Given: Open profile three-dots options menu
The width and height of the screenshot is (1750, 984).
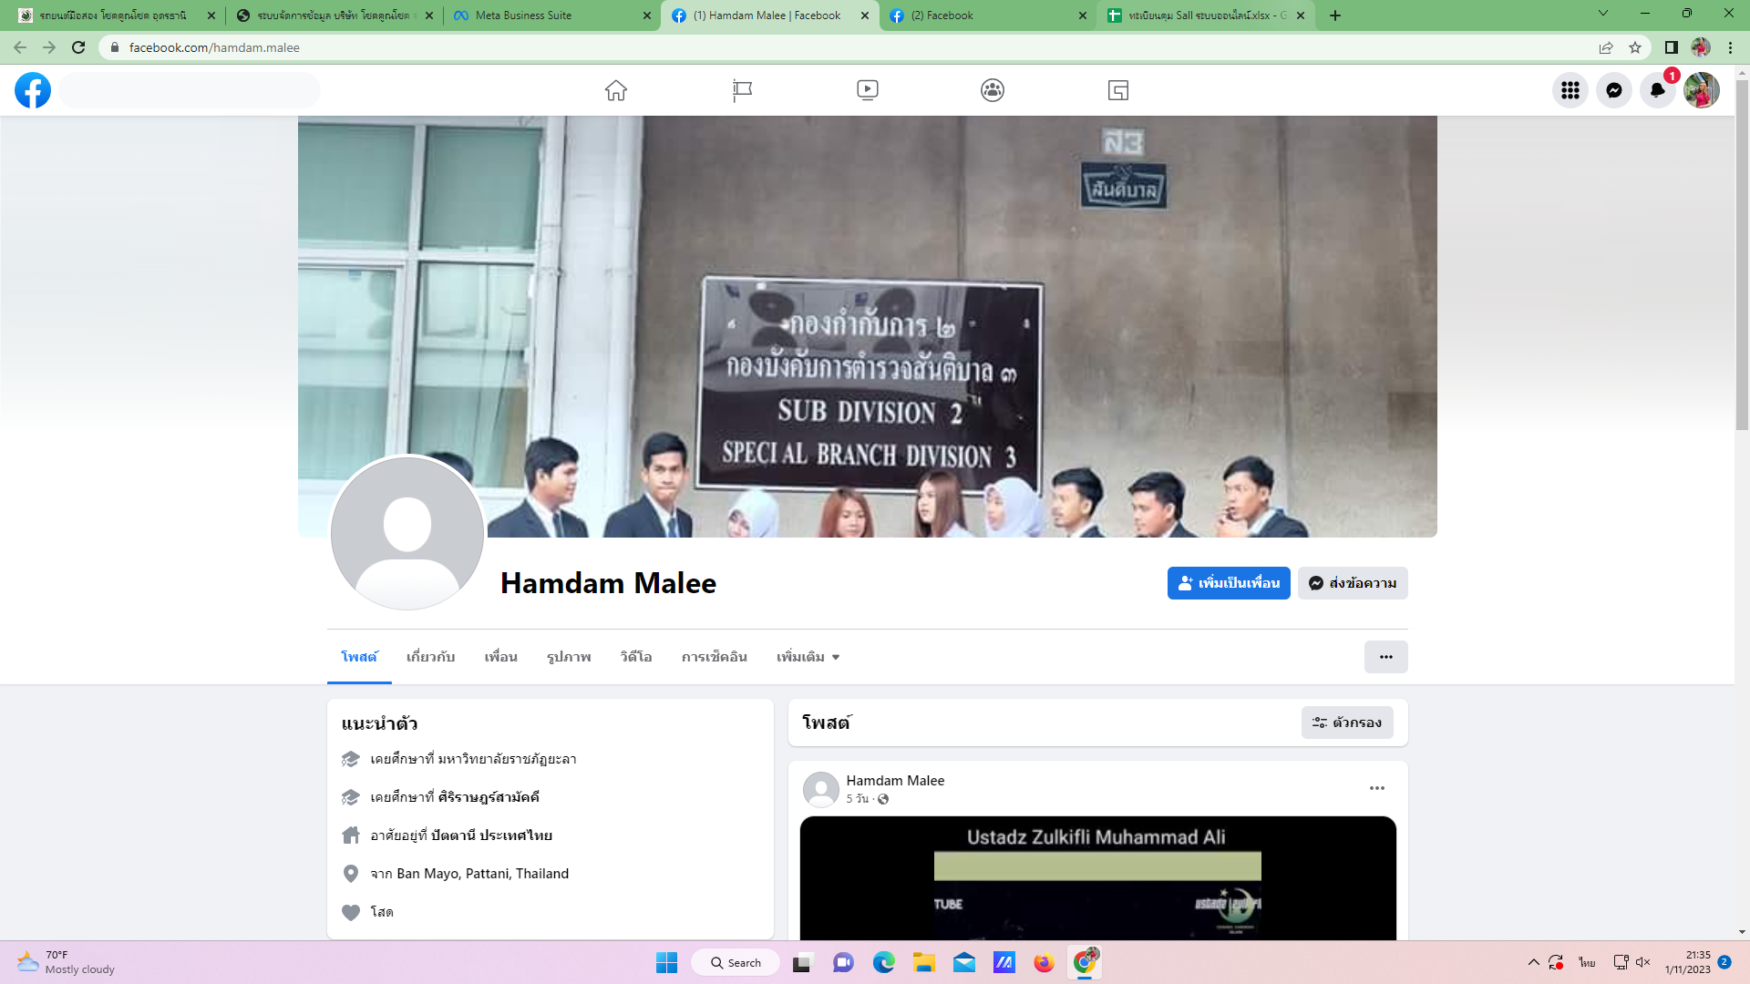Looking at the screenshot, I should pyautogui.click(x=1385, y=657).
